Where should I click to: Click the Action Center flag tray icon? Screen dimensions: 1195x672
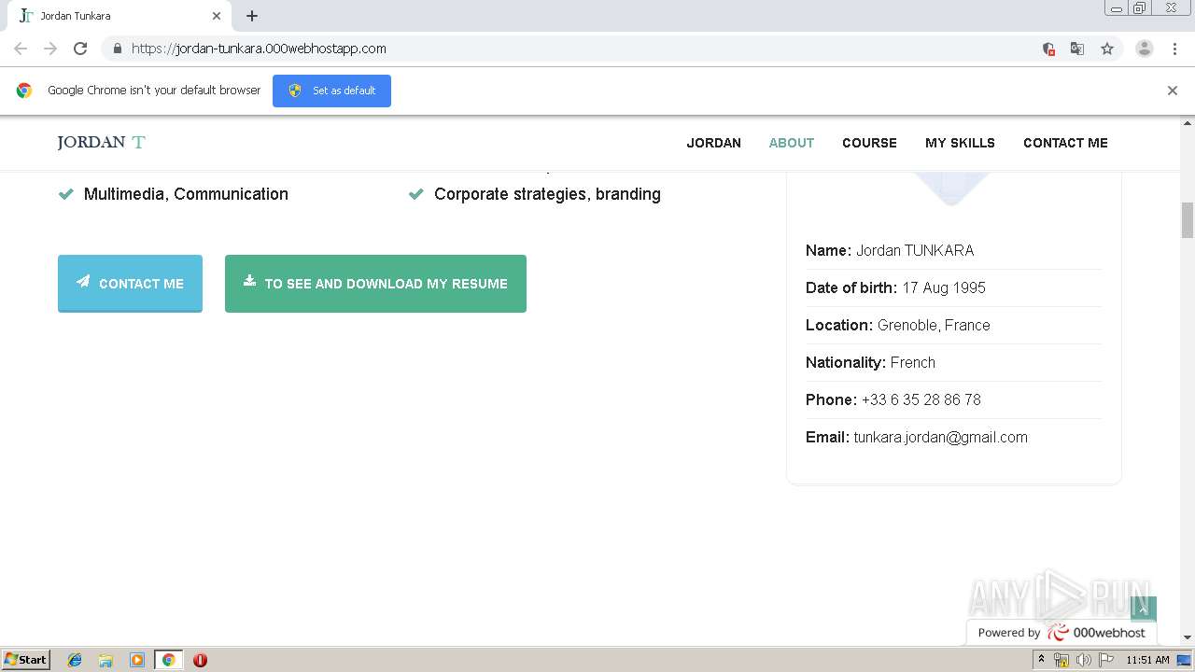[1106, 660]
